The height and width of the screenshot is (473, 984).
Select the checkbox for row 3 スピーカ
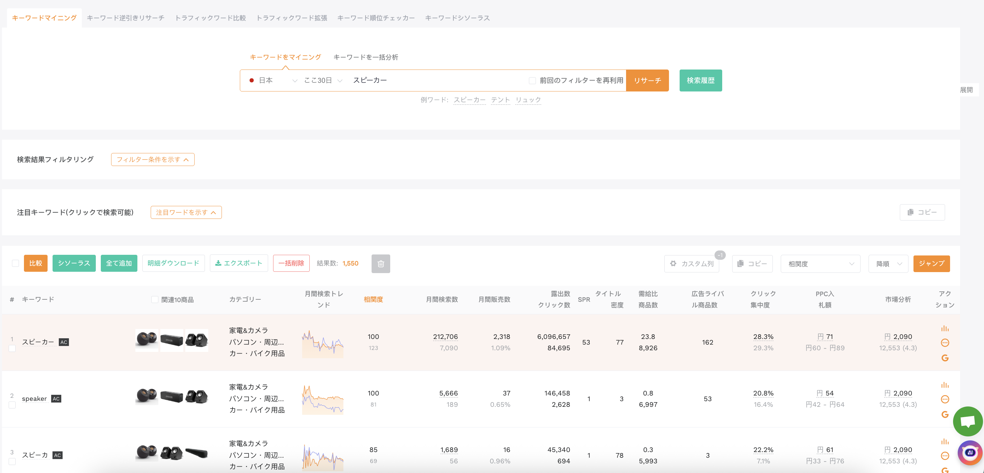[x=12, y=462]
